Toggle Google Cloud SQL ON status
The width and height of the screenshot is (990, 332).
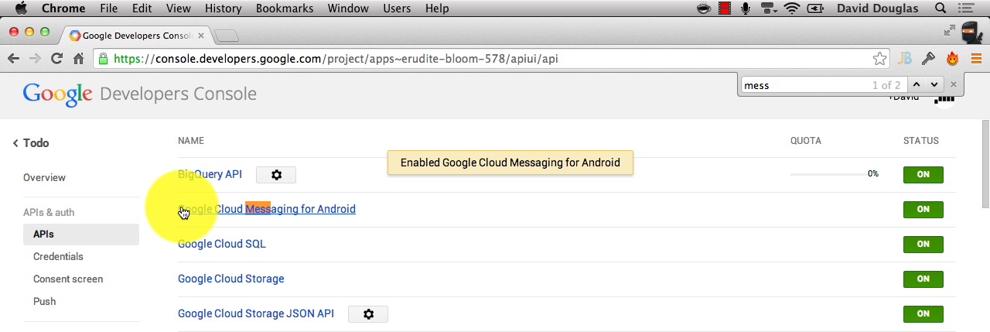click(923, 245)
